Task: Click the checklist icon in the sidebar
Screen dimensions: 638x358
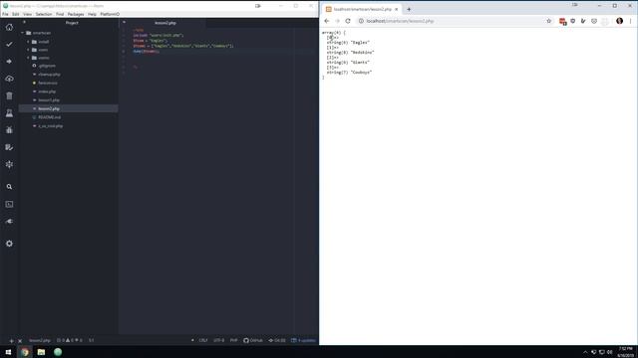Action: pos(9,147)
